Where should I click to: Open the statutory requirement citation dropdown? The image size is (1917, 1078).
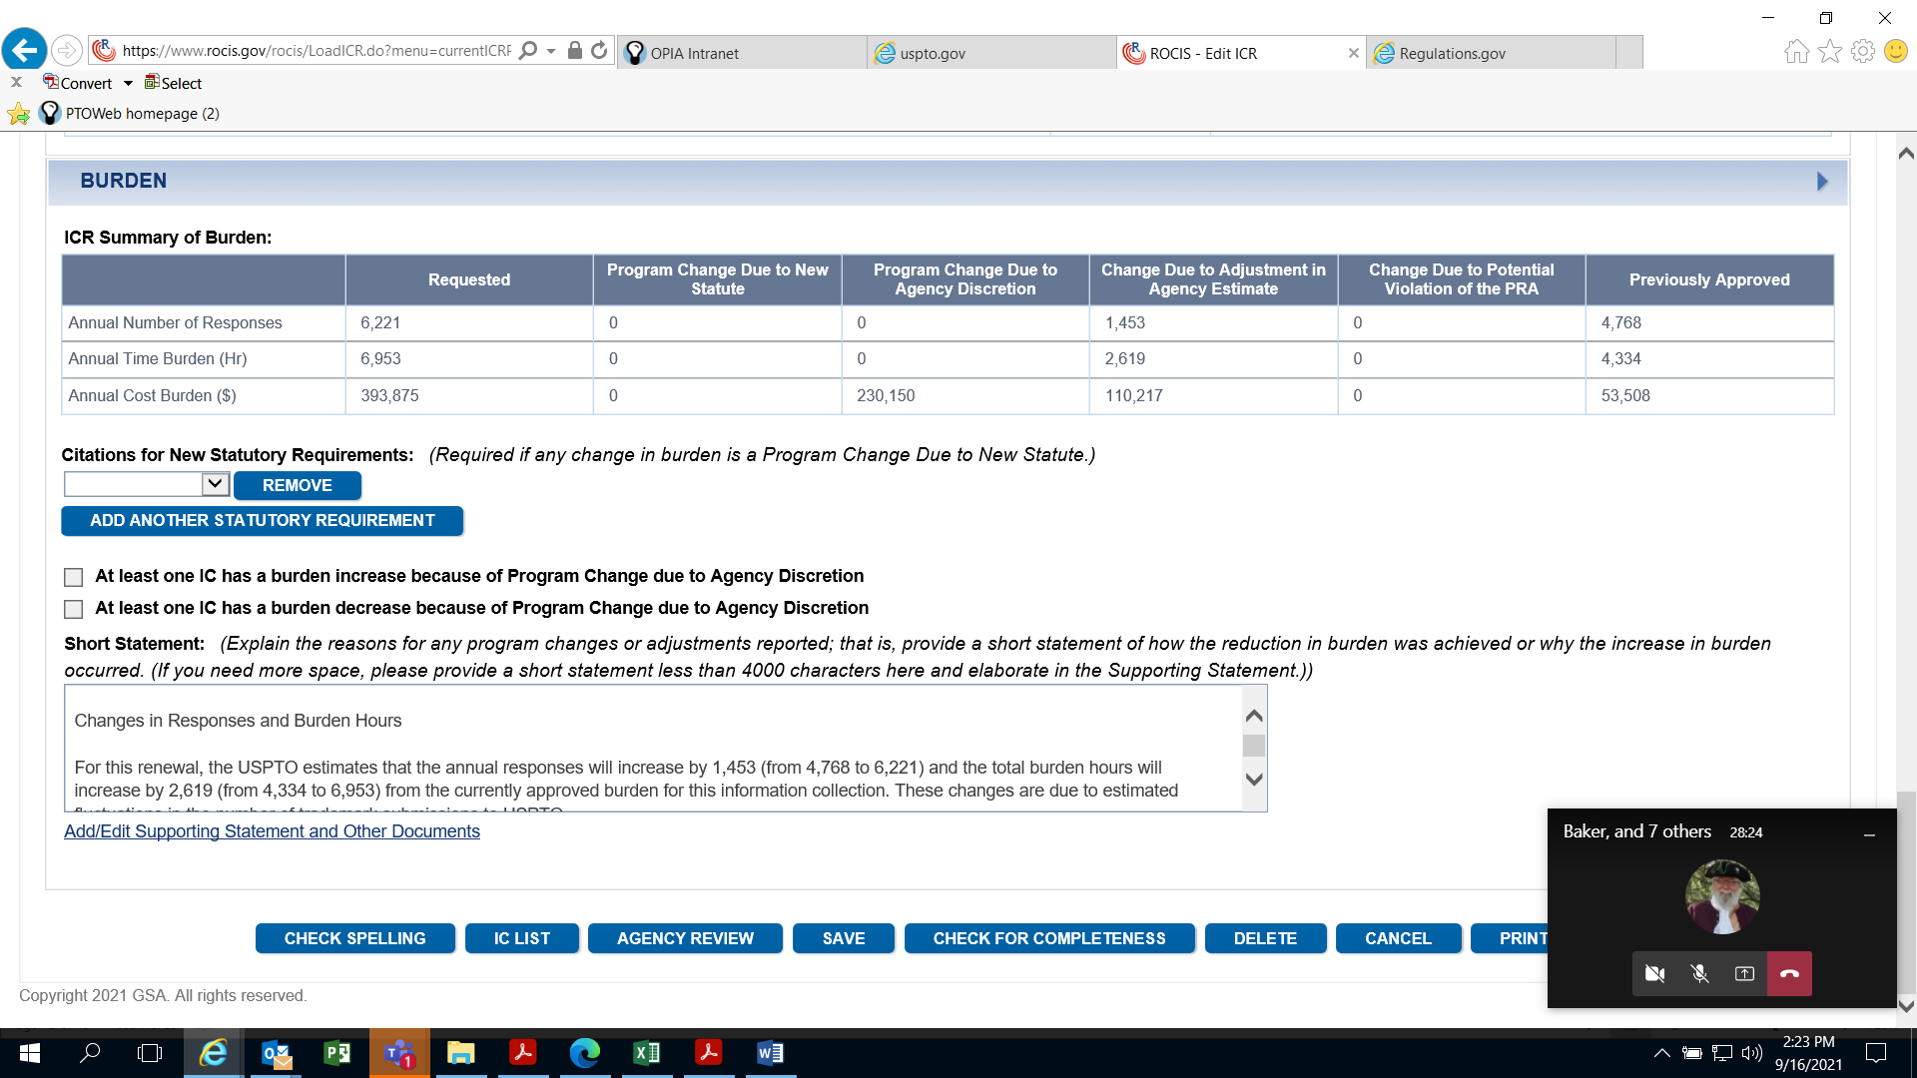pyautogui.click(x=215, y=484)
